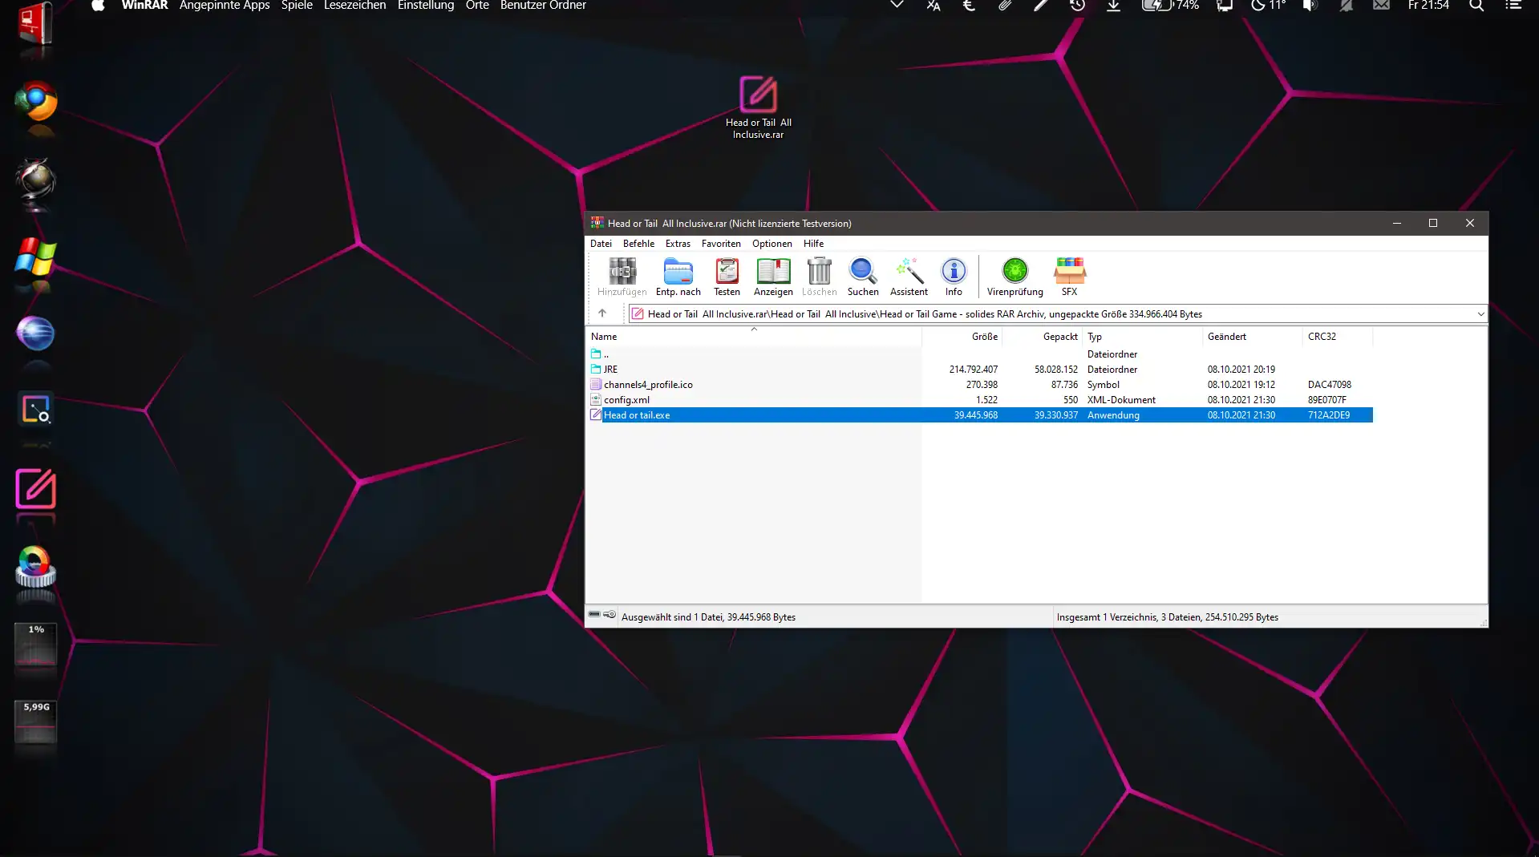Open the Optionen menu
This screenshot has height=857, width=1539.
pos(772,244)
